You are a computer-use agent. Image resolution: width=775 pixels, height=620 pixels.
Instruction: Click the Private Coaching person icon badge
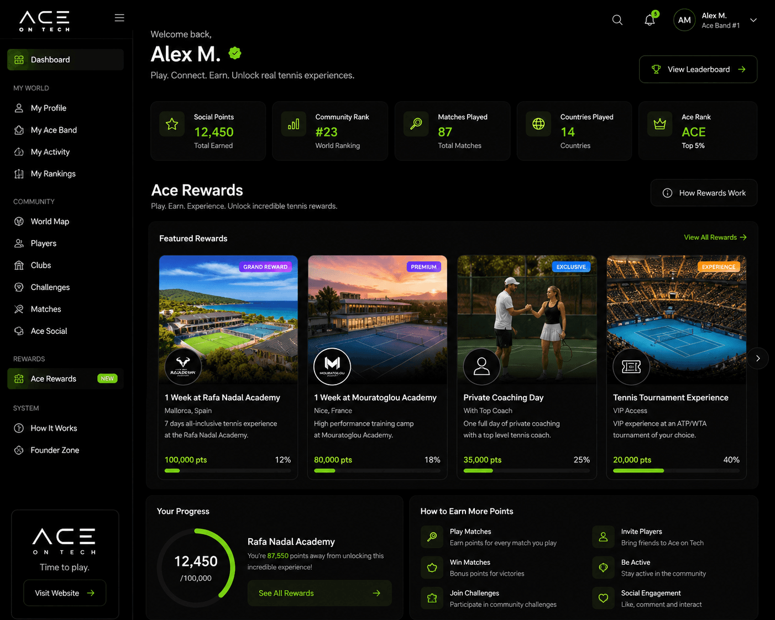tap(481, 366)
